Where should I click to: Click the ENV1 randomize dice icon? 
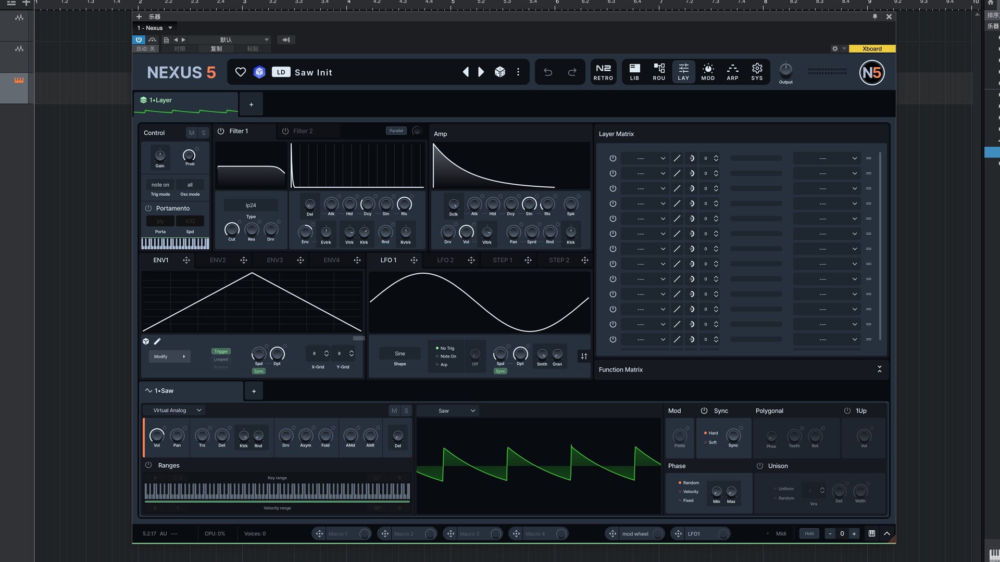[x=146, y=342]
